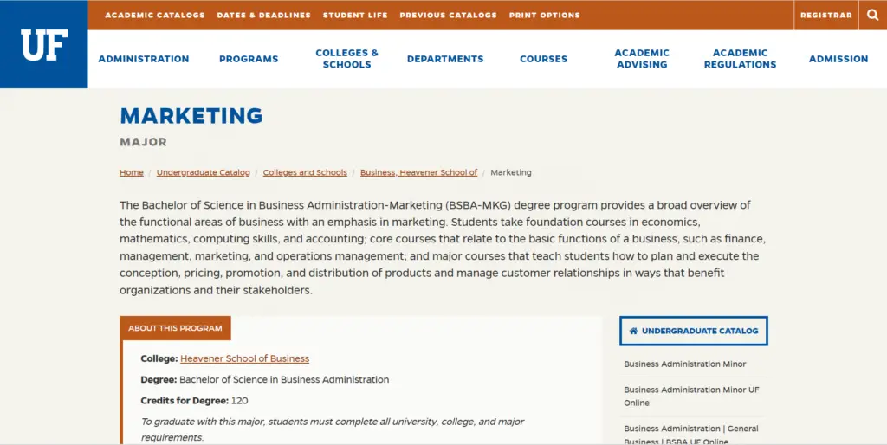The height and width of the screenshot is (445, 887).
Task: Open the Administration nav item
Action: coord(144,59)
